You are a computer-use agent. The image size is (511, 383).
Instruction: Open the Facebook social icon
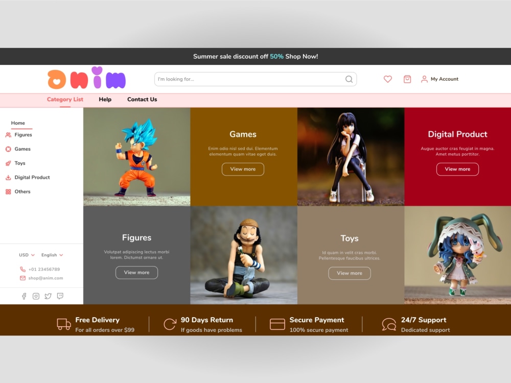[24, 296]
